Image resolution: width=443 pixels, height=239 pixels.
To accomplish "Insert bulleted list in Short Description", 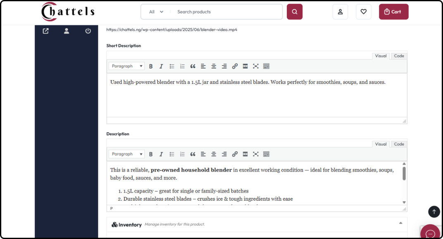I will [172, 66].
